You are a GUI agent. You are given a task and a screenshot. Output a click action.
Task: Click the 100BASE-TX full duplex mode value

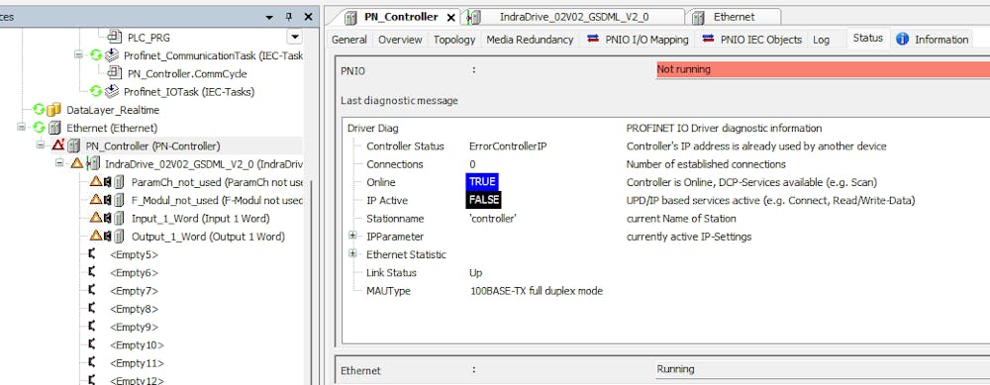tap(537, 291)
